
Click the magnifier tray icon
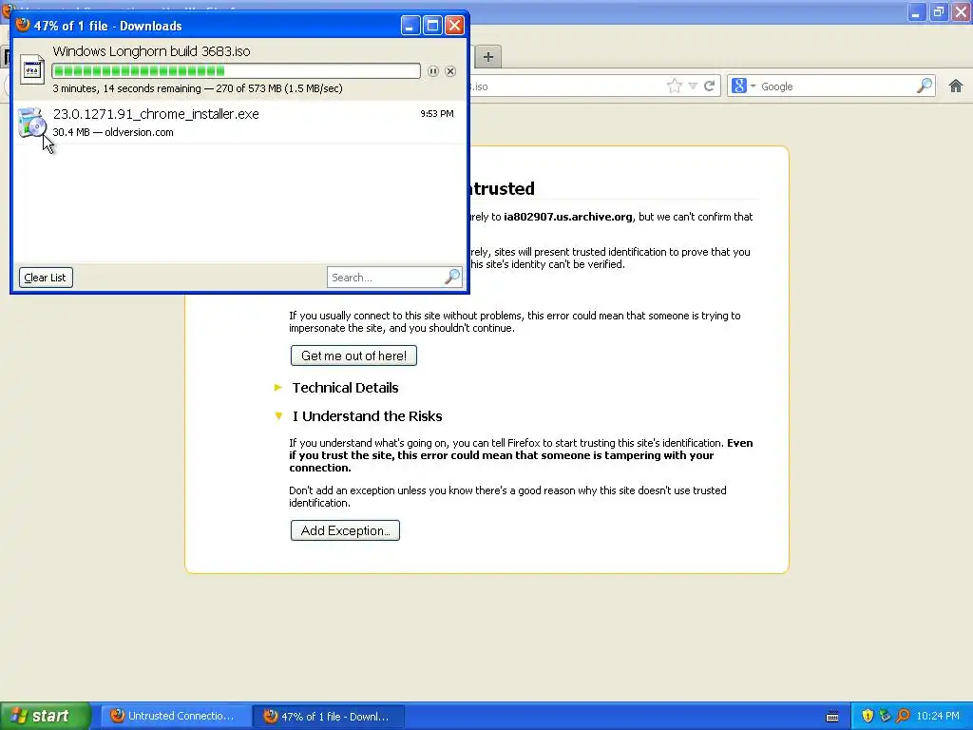click(x=903, y=716)
